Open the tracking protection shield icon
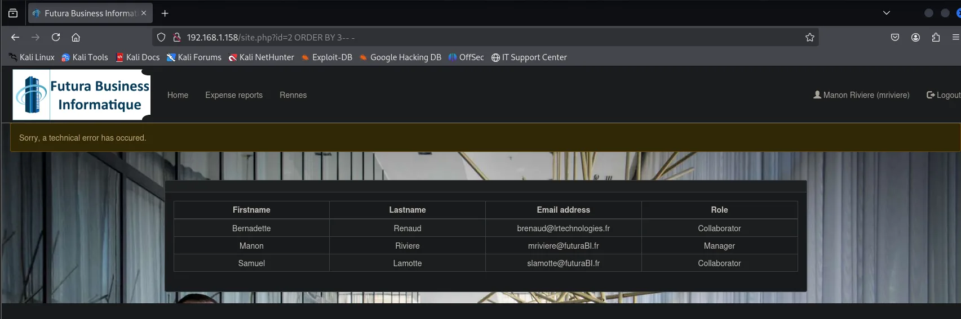The width and height of the screenshot is (961, 319). [x=161, y=37]
